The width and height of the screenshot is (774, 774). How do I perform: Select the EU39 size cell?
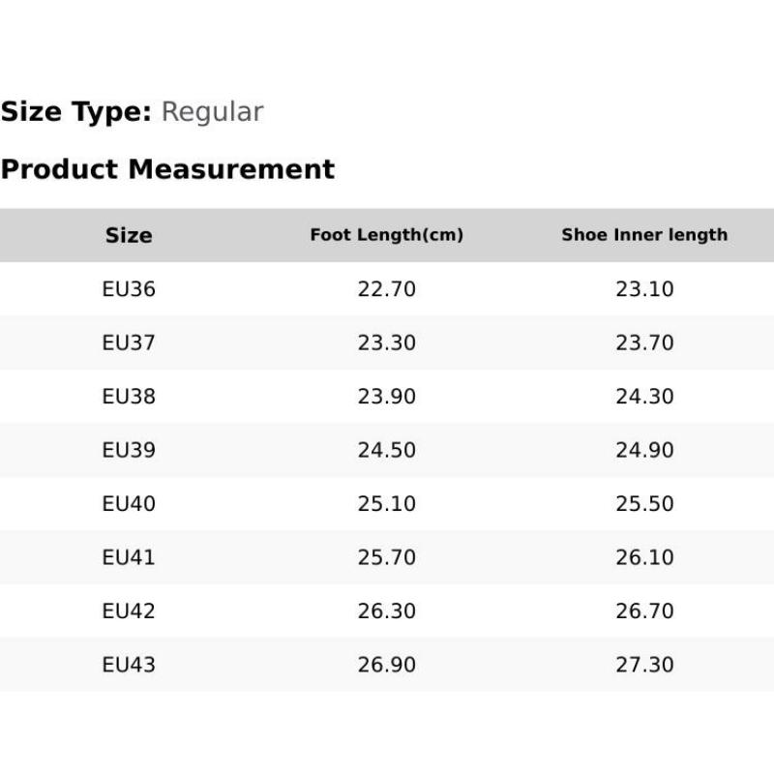pyautogui.click(x=129, y=450)
